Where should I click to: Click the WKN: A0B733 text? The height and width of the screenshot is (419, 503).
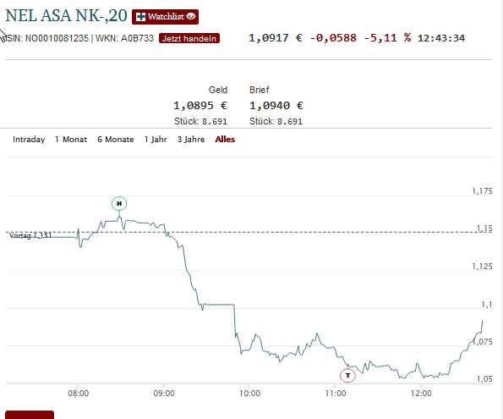[125, 38]
